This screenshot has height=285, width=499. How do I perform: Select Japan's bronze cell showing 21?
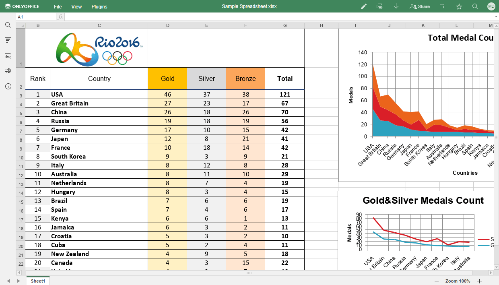[x=245, y=139]
